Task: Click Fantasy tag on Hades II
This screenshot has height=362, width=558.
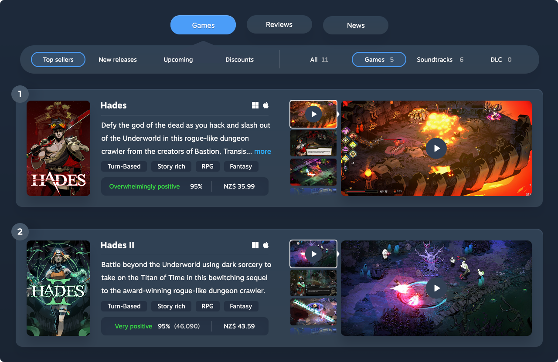Action: point(241,306)
